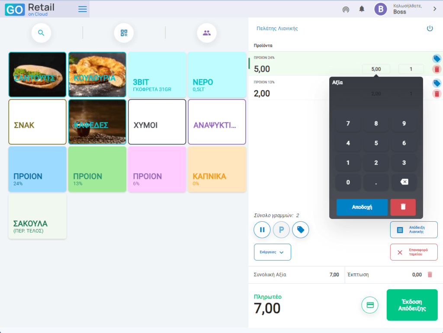443x333 pixels.
Task: Open the ΧΥΜΟΙ category
Action: pos(157,122)
